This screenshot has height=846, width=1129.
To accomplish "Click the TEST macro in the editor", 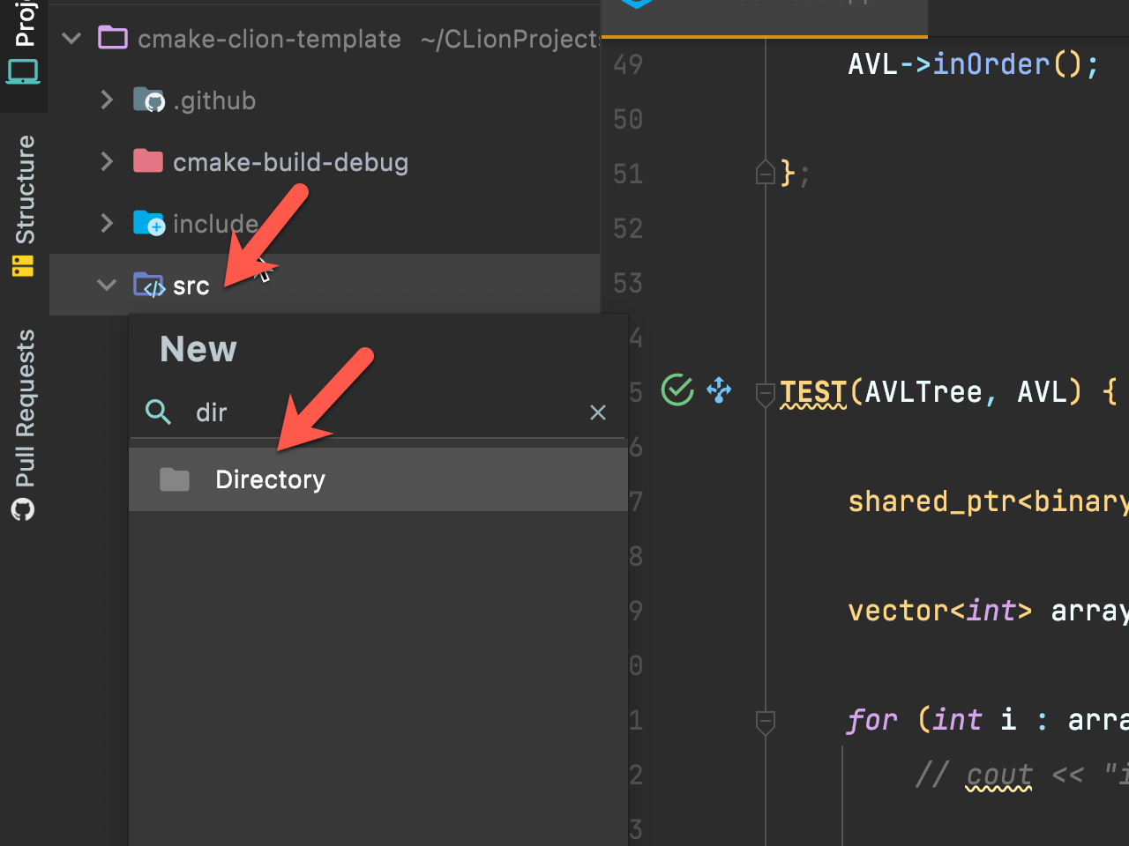I will [x=812, y=392].
